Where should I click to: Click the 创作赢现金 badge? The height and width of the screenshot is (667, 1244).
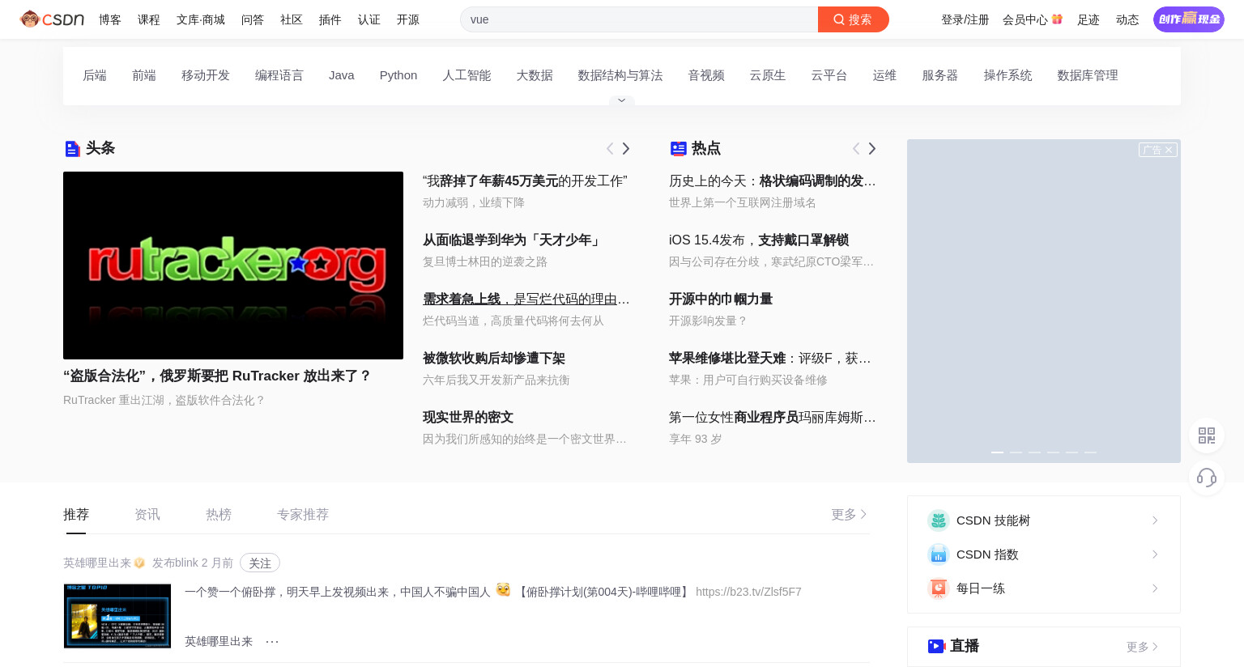(1189, 19)
